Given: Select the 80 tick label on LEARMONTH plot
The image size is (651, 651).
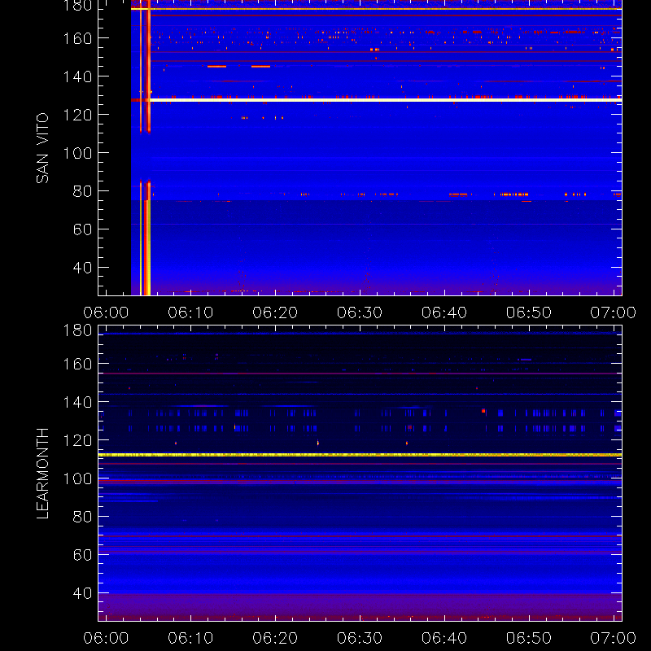Looking at the screenshot, I should [x=82, y=517].
